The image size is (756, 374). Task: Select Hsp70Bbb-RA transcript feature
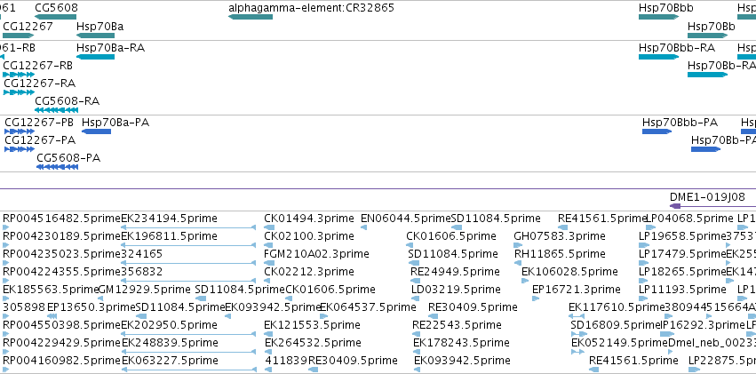point(658,57)
